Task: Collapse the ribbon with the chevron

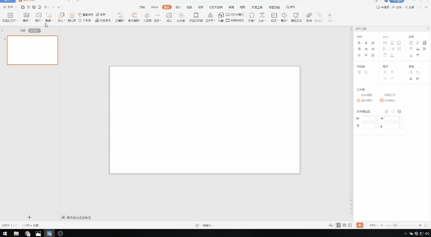Action: coord(426,7)
